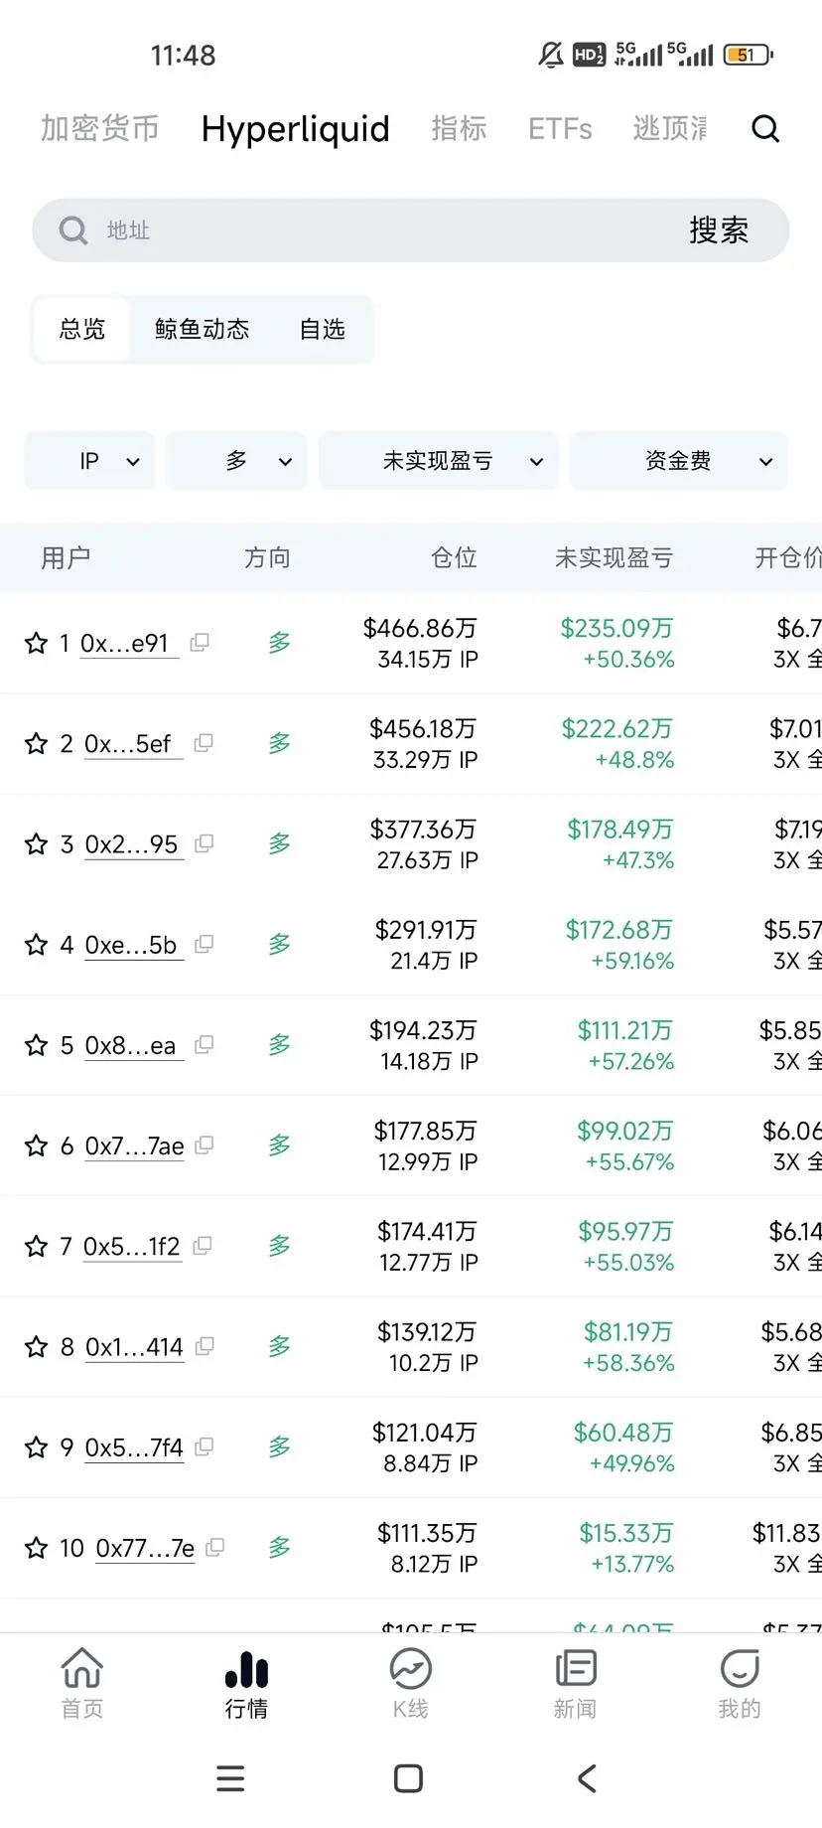Viewport: 822px width, 1828px height.
Task: Open 新闻 news bottom navigation
Action: pyautogui.click(x=575, y=1683)
